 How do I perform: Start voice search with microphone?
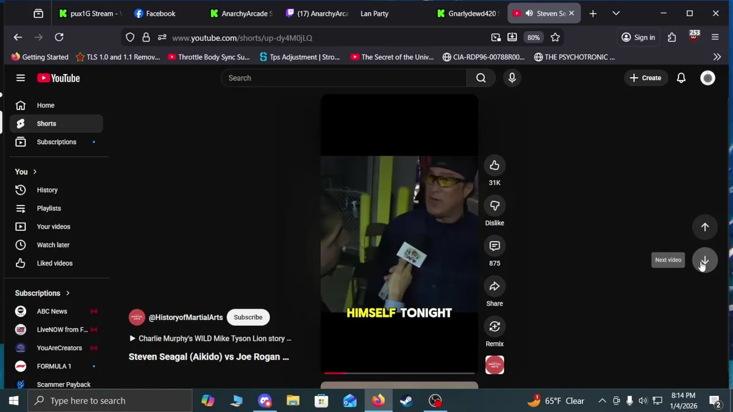tap(512, 78)
